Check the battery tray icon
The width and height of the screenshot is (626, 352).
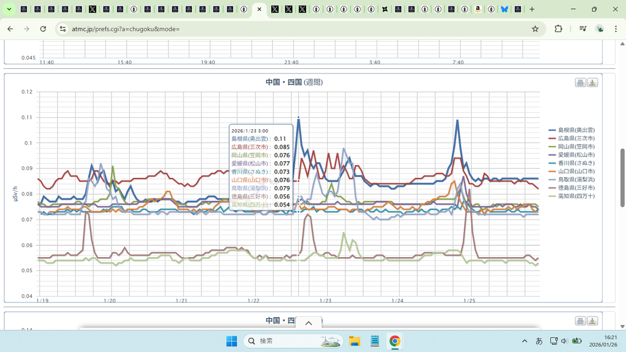(x=577, y=341)
